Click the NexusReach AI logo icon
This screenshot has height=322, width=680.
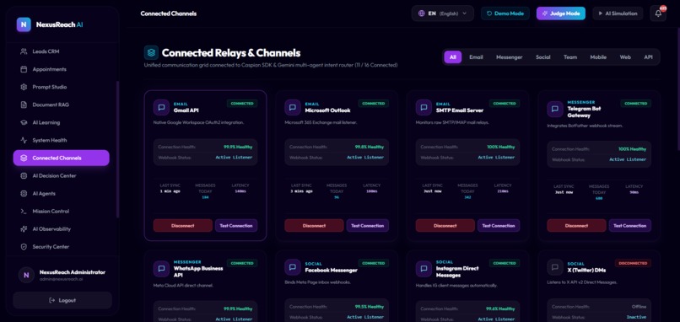24,24
